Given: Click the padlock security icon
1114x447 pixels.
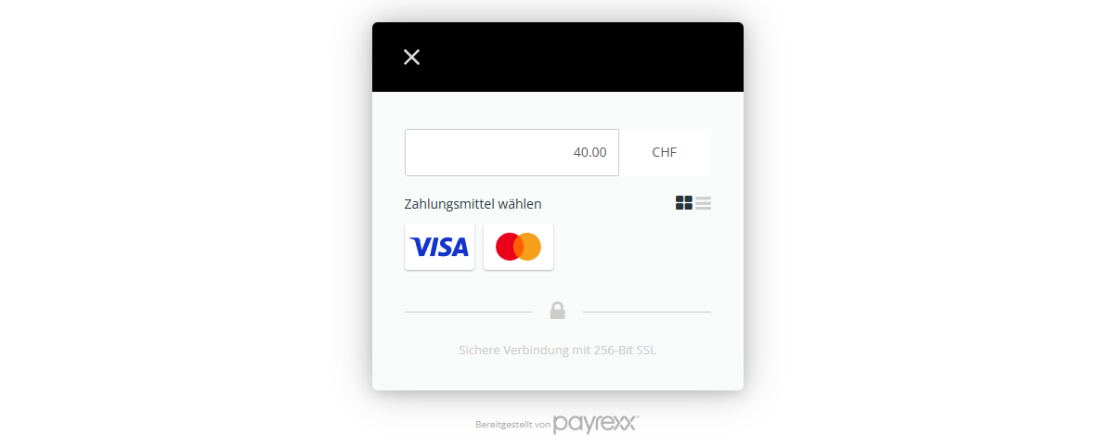Looking at the screenshot, I should (557, 311).
